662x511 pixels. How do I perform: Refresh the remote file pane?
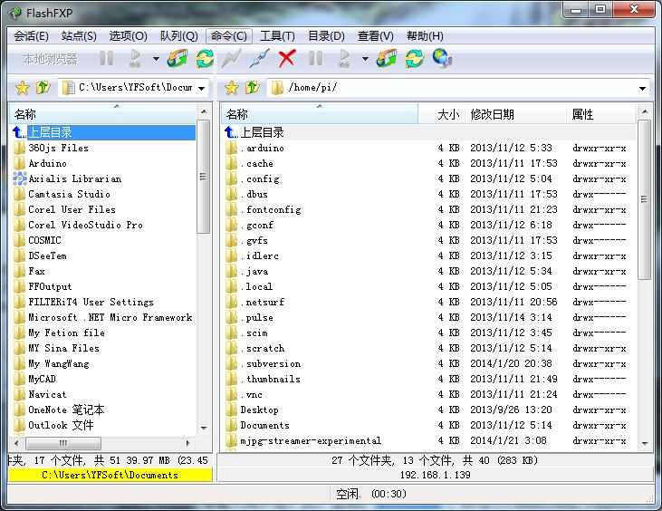[415, 58]
